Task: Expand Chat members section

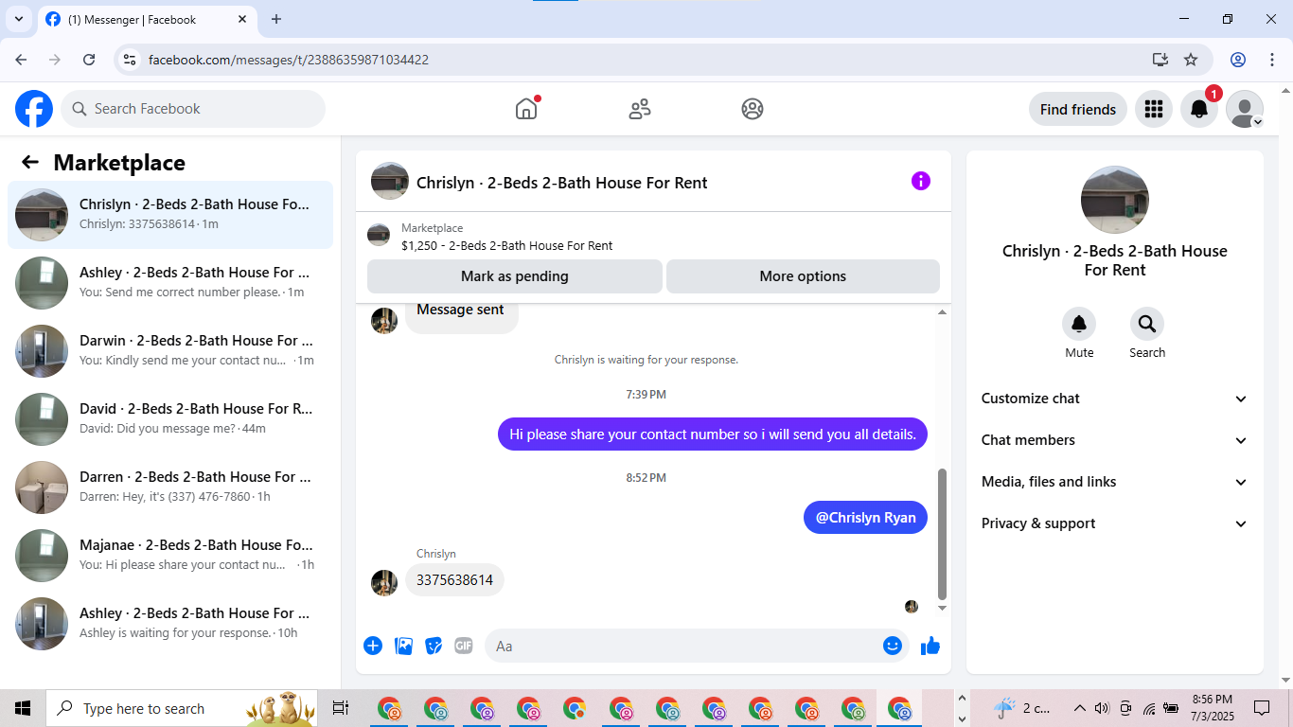Action: coord(1115,440)
